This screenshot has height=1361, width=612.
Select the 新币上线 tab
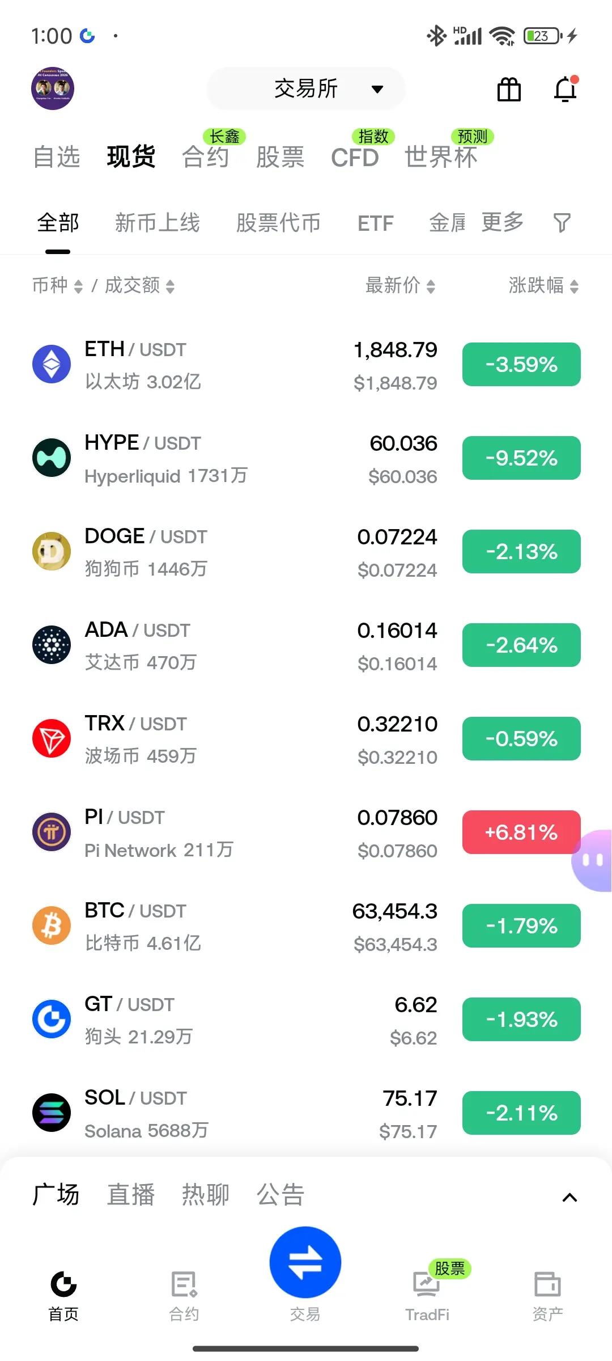coord(157,223)
